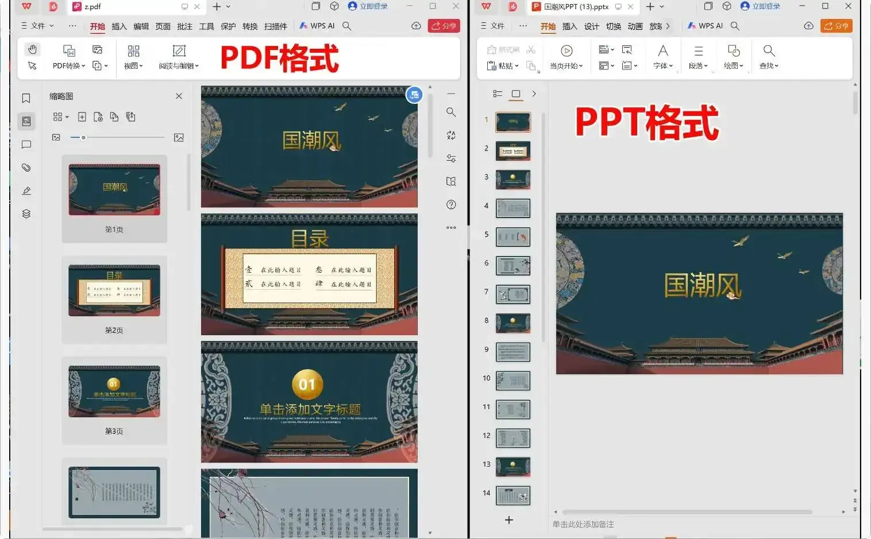The width and height of the screenshot is (871, 539).
Task: Click the comment icon in the PDF sidebar
Action: tap(26, 145)
